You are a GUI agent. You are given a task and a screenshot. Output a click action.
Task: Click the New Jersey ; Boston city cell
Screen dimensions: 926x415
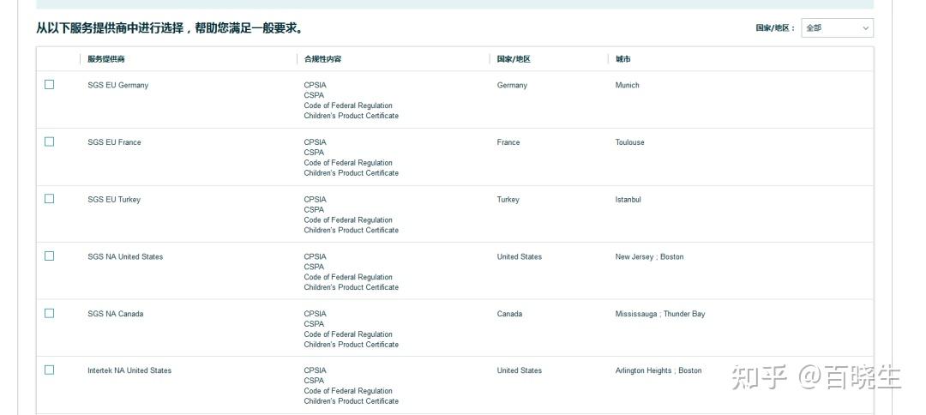[650, 256]
